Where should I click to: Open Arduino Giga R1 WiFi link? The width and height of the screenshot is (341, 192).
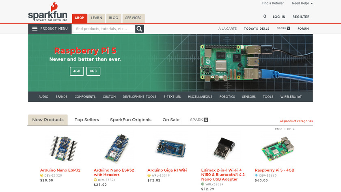(x=167, y=170)
